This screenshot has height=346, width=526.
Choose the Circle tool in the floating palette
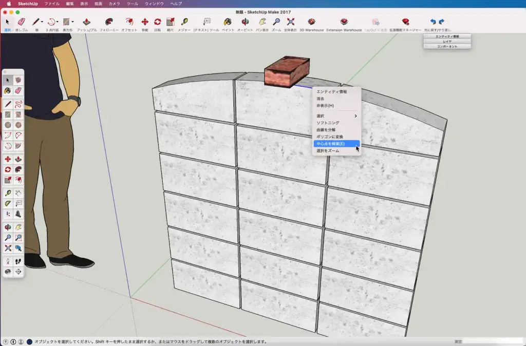pyautogui.click(x=8, y=125)
